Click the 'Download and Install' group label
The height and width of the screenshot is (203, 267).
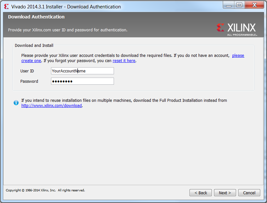(34, 46)
